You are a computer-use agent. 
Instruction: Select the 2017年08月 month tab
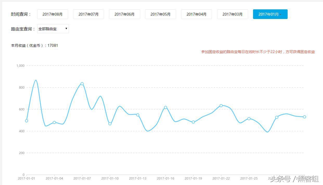point(53,14)
